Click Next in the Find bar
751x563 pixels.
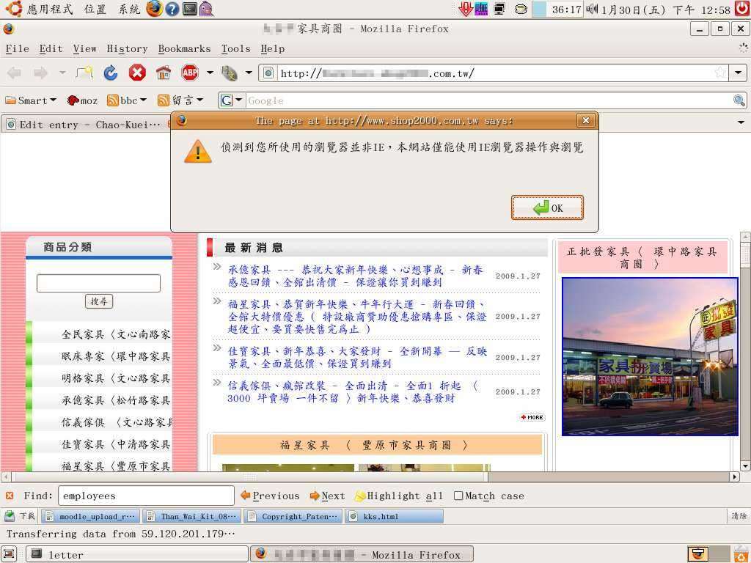pyautogui.click(x=327, y=496)
